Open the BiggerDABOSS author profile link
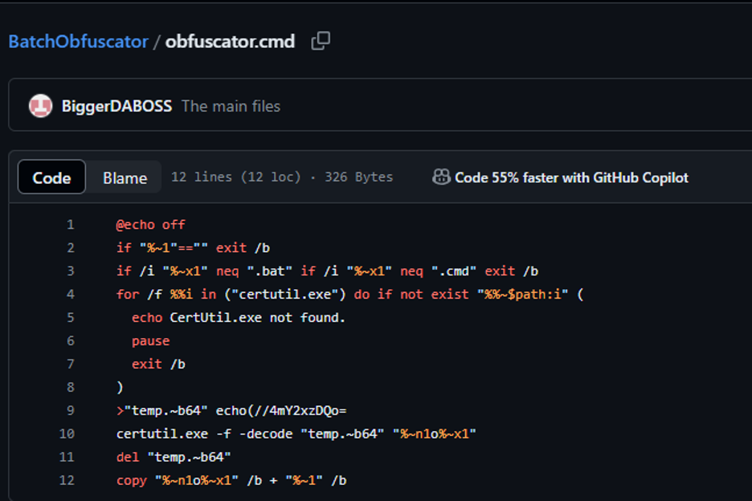752x501 pixels. pos(116,106)
